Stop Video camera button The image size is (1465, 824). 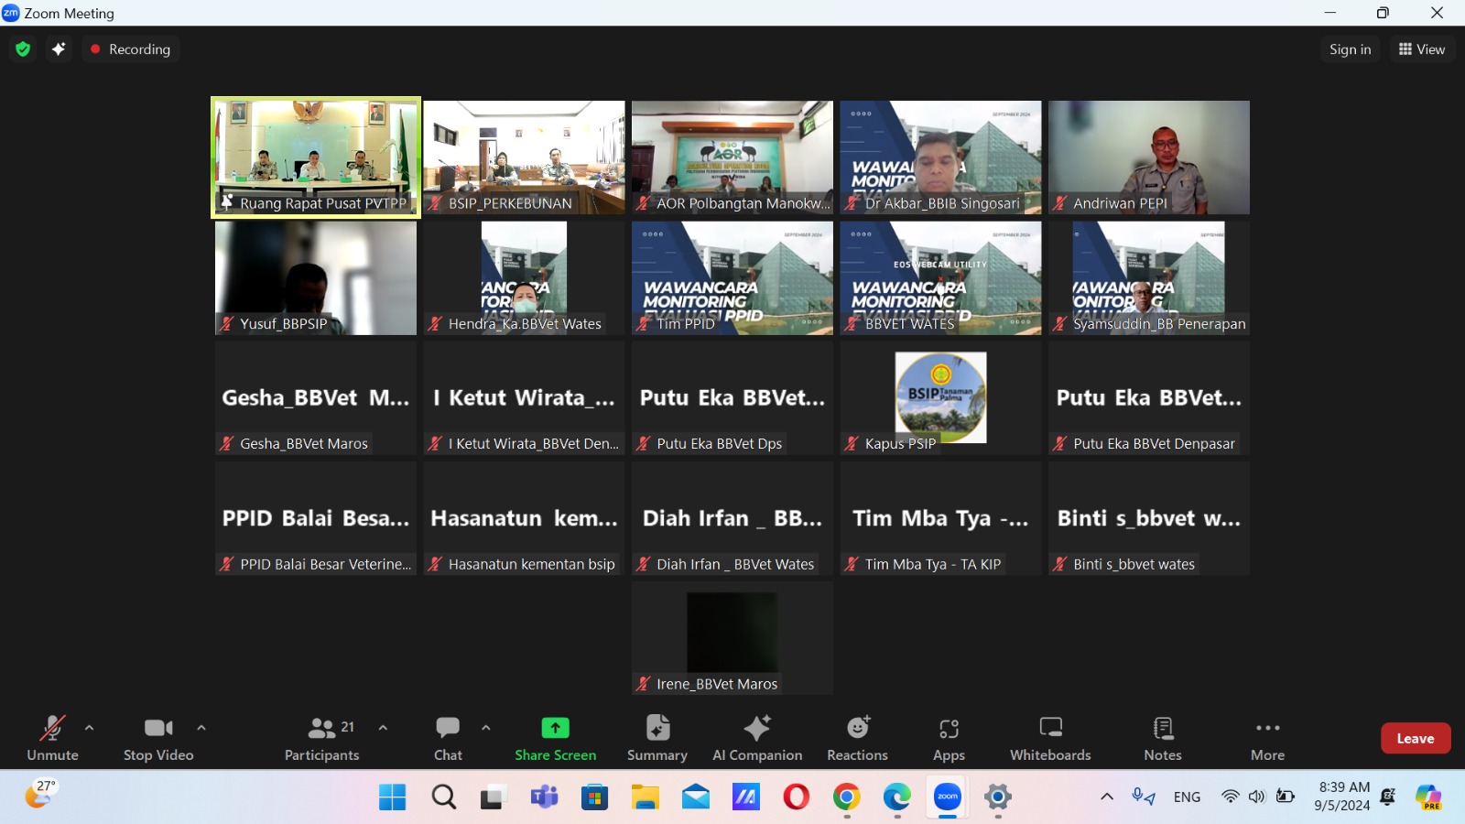coord(158,738)
